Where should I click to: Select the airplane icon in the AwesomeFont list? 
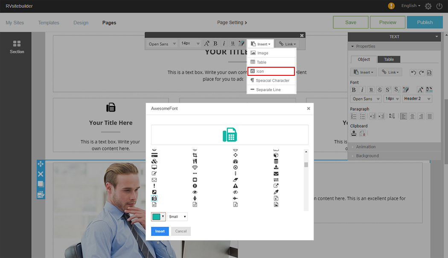pyautogui.click(x=235, y=198)
